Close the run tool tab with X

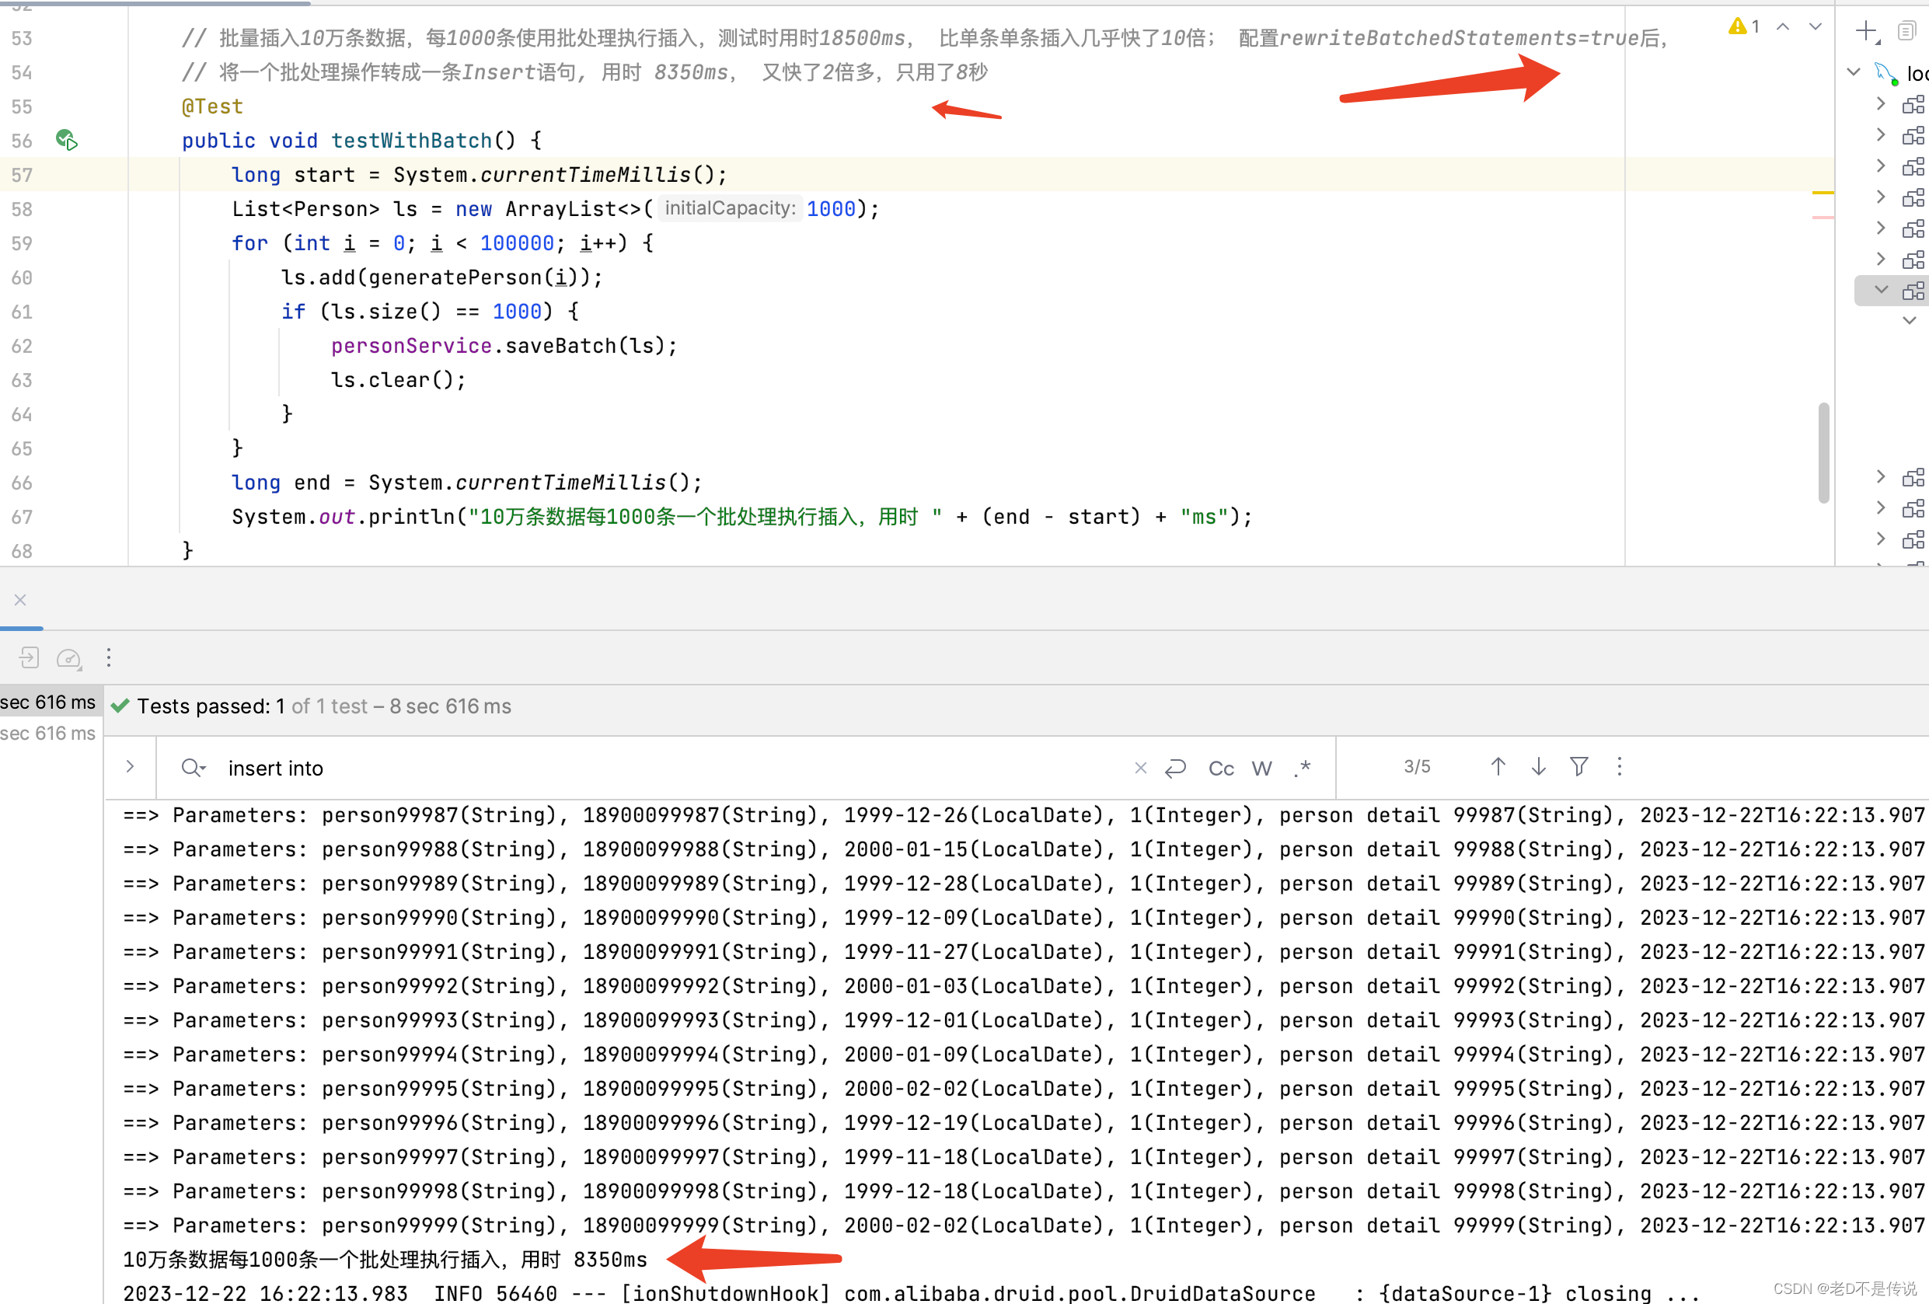(21, 599)
